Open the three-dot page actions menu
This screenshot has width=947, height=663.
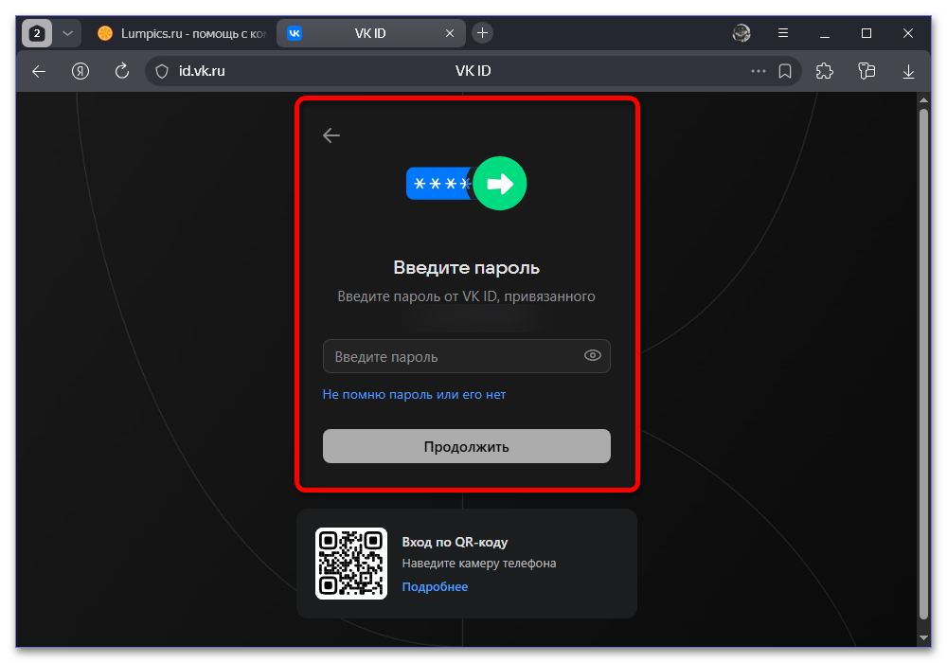coord(758,71)
